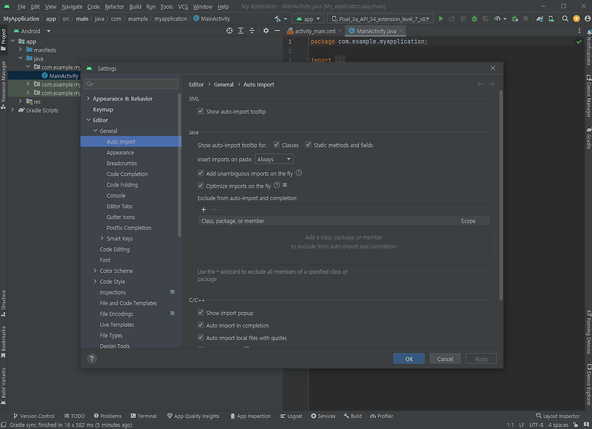Run the app using the green Run icon

pyautogui.click(x=441, y=18)
